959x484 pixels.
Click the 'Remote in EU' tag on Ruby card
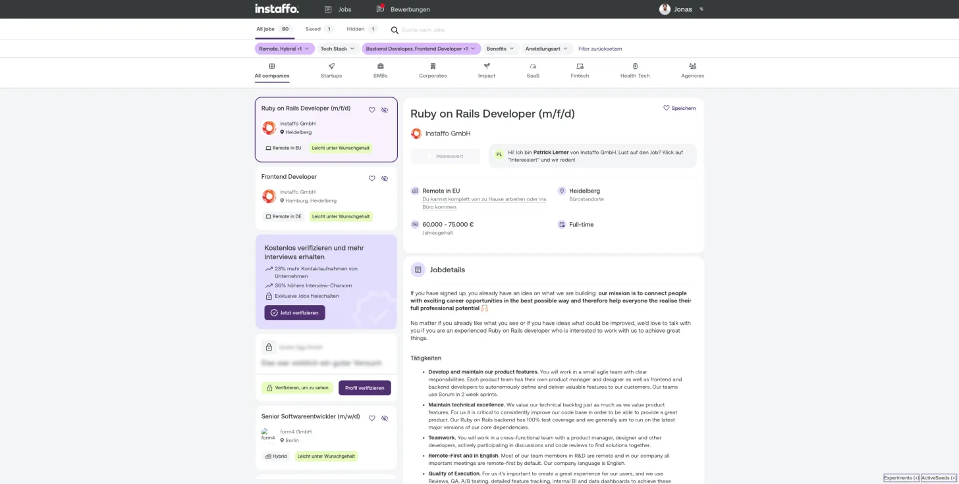(x=283, y=148)
